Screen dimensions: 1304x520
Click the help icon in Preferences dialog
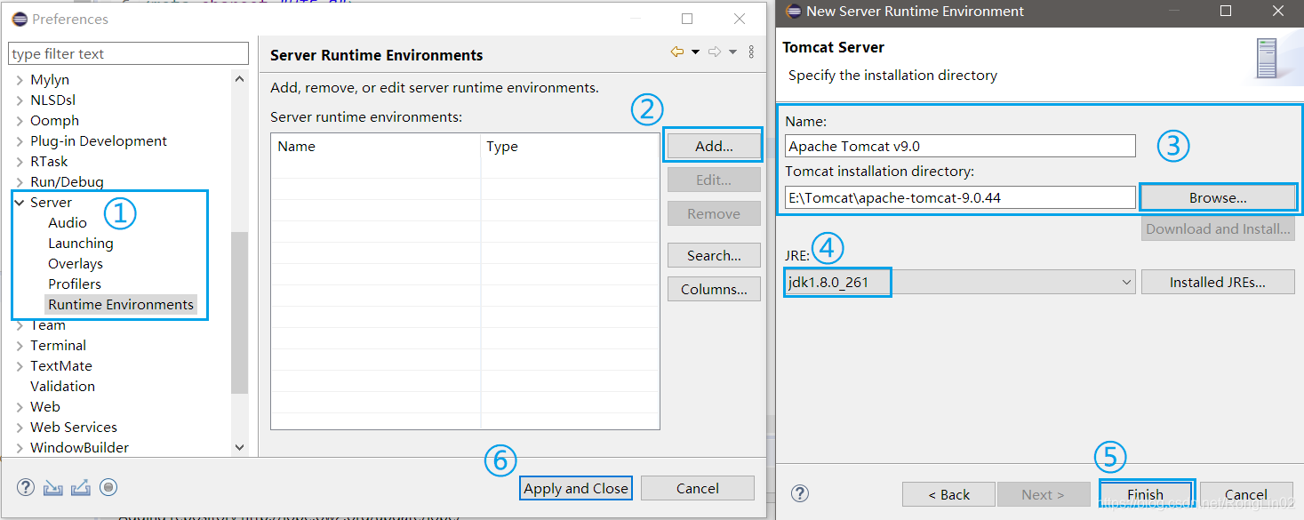(x=27, y=487)
